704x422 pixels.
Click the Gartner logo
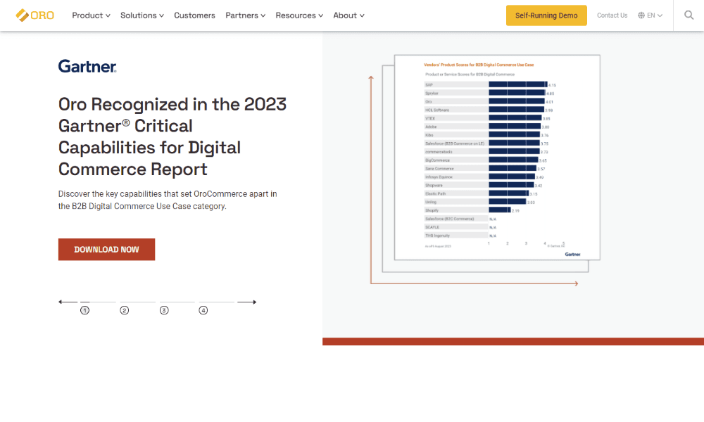point(87,66)
